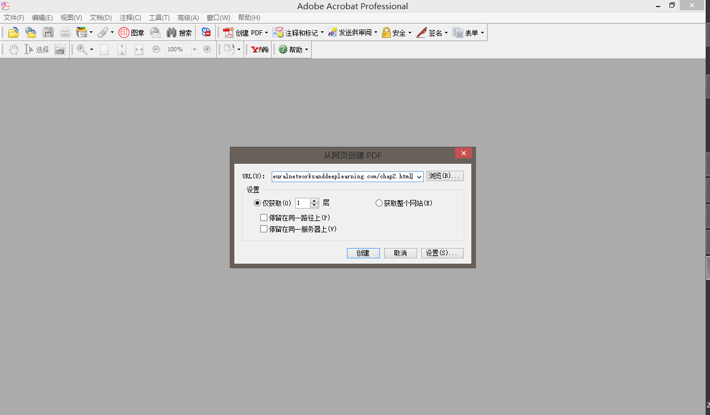Click the 100% zoom value field
The image size is (710, 415).
[x=178, y=49]
